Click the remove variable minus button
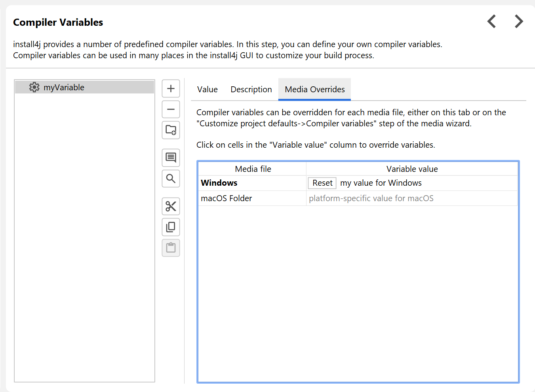535x392 pixels. click(171, 109)
